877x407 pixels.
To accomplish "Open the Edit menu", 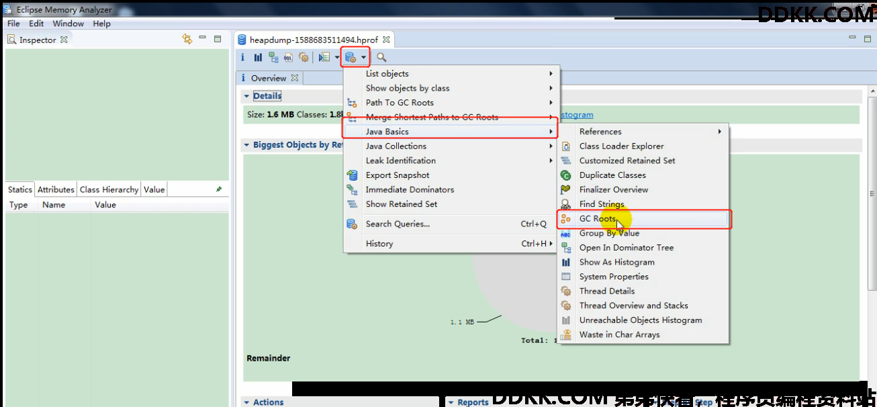I will pos(36,24).
